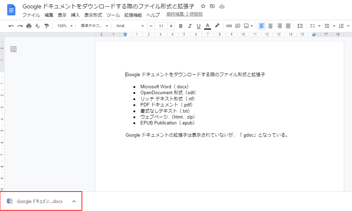This screenshot has height=211, width=352.
Task: Expand the downloaded docx file chevron
Action: (x=74, y=201)
